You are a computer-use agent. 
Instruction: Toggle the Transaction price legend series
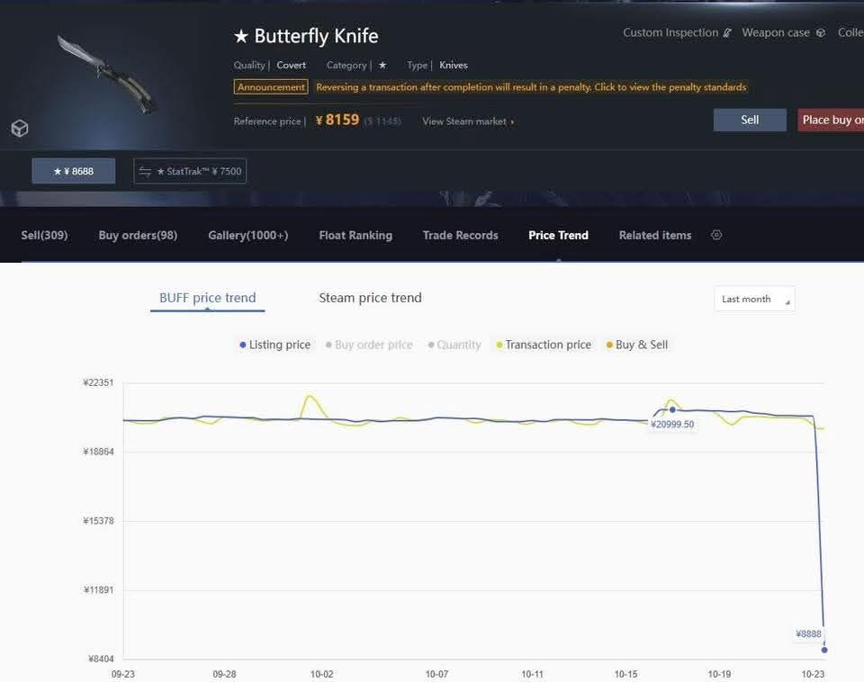544,345
